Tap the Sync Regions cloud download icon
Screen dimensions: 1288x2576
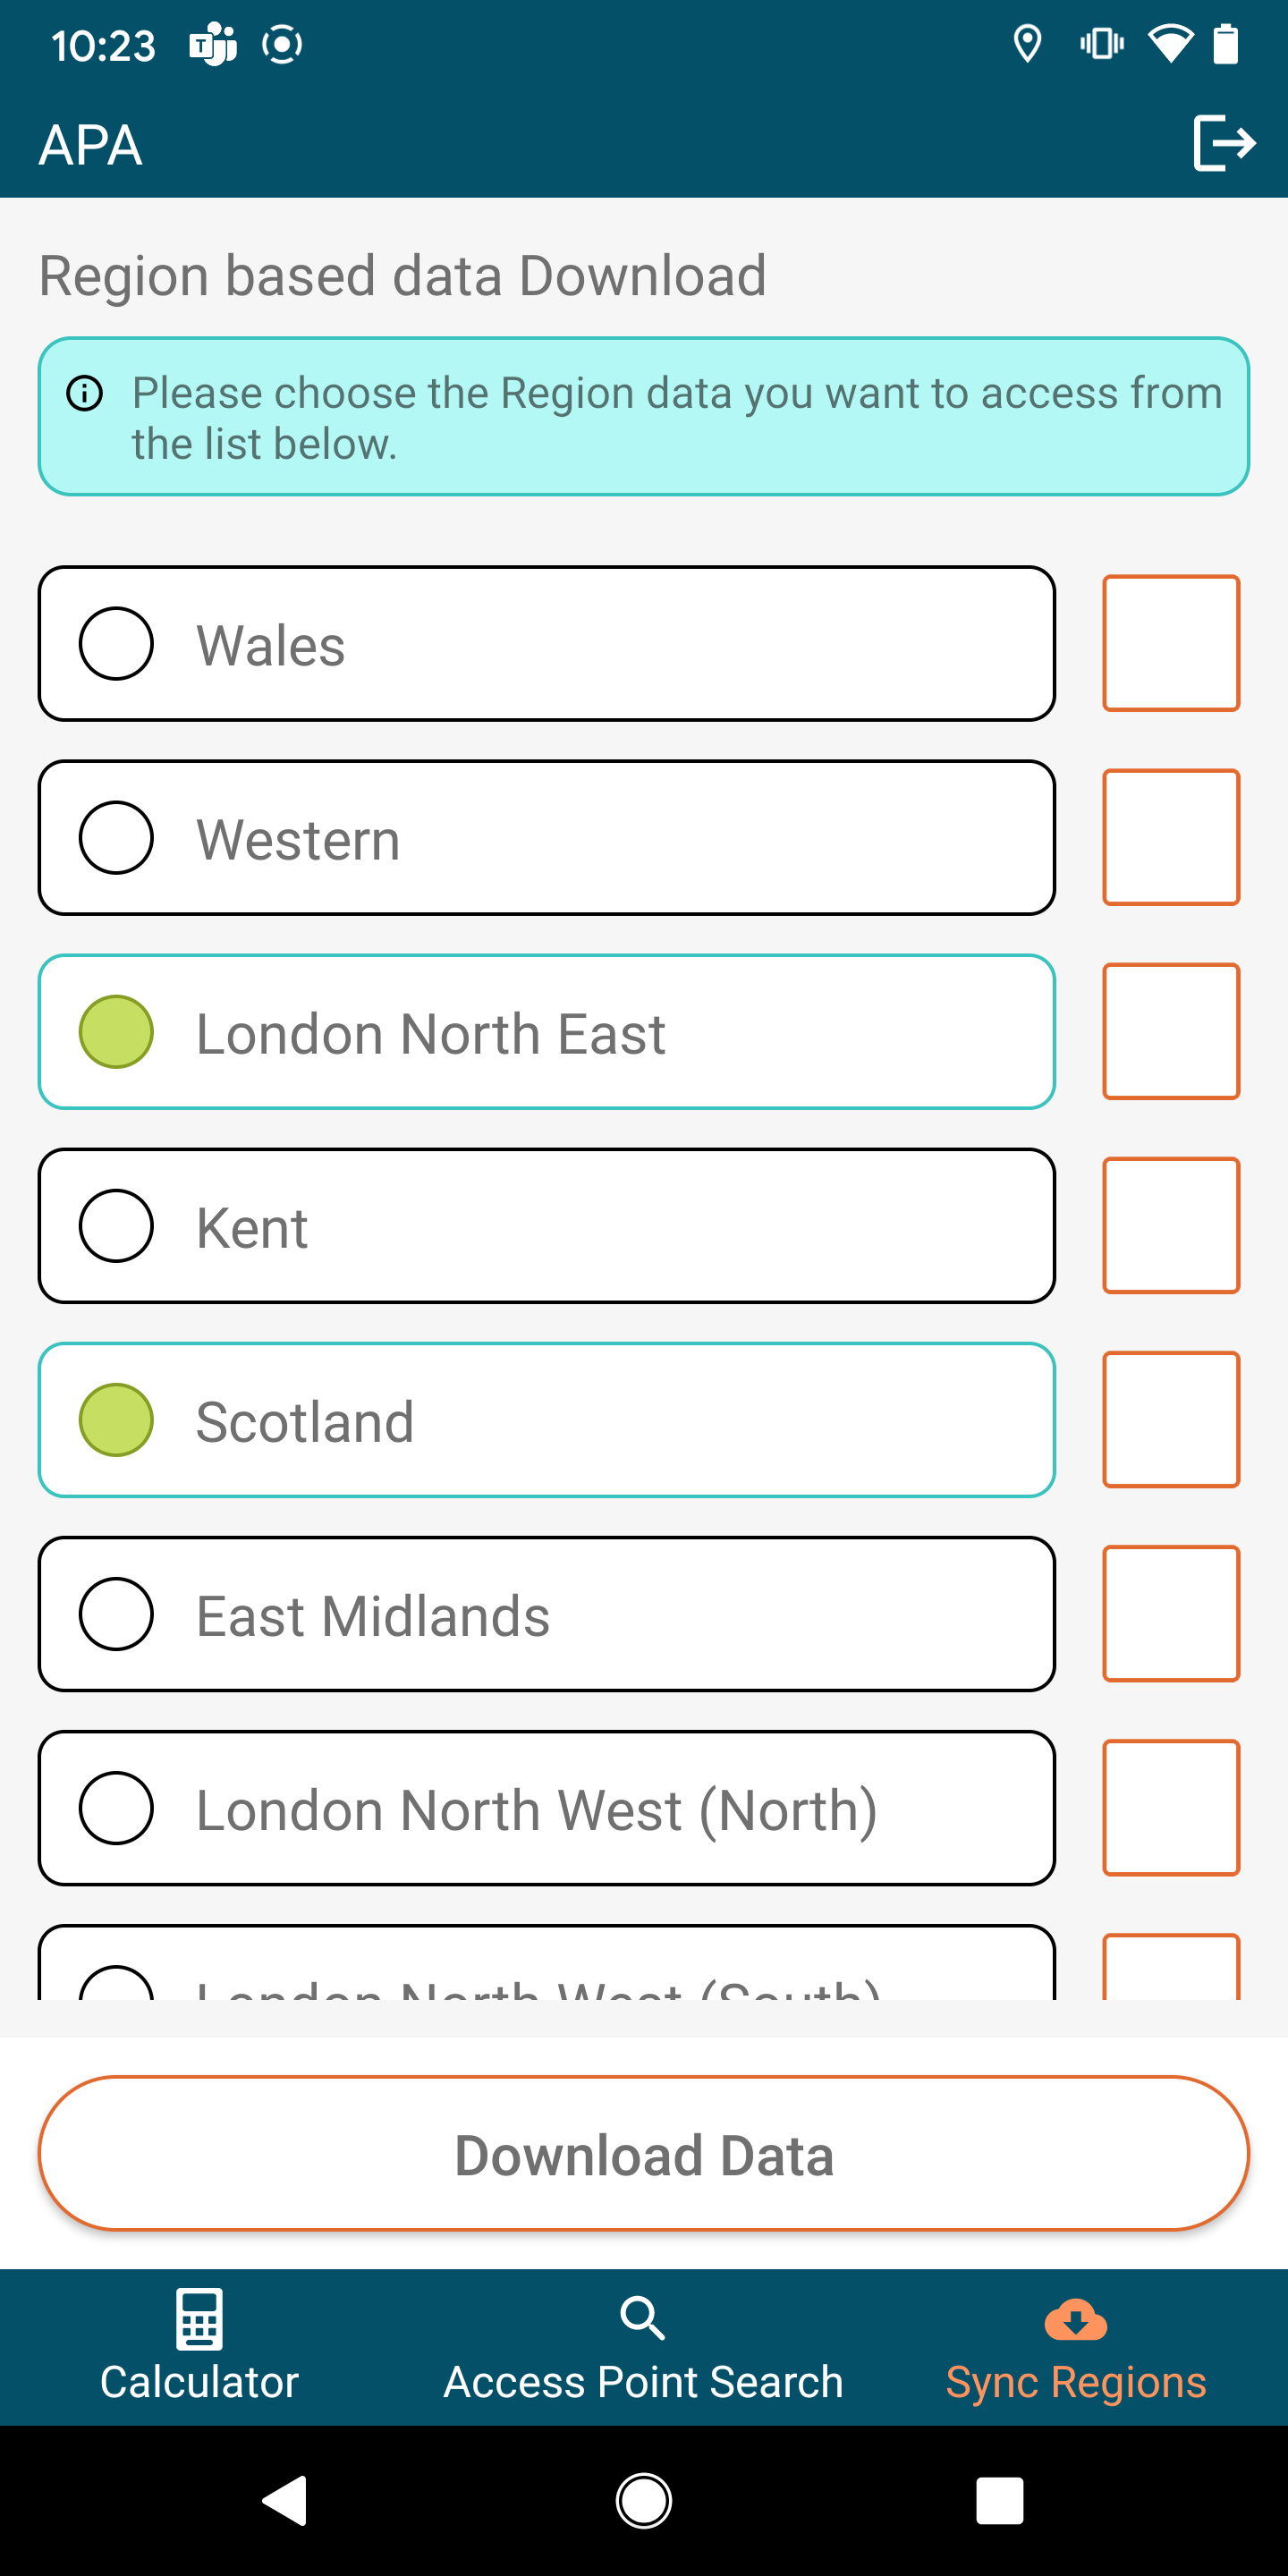point(1075,2320)
